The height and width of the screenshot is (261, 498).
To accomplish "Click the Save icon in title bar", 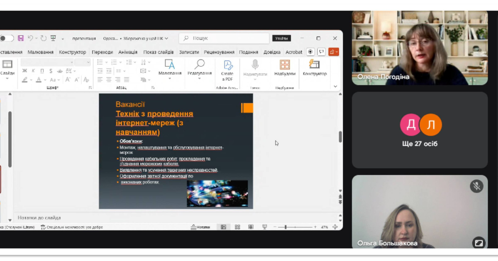I will (x=20, y=38).
